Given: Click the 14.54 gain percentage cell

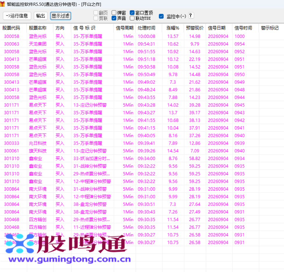Looking at the screenshot, I should coord(173,151).
